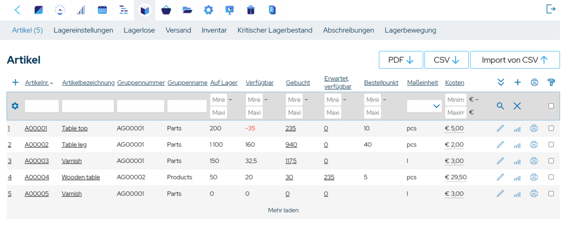The image size is (568, 227).
Task: Clear filters with the X icon
Action: 517,106
